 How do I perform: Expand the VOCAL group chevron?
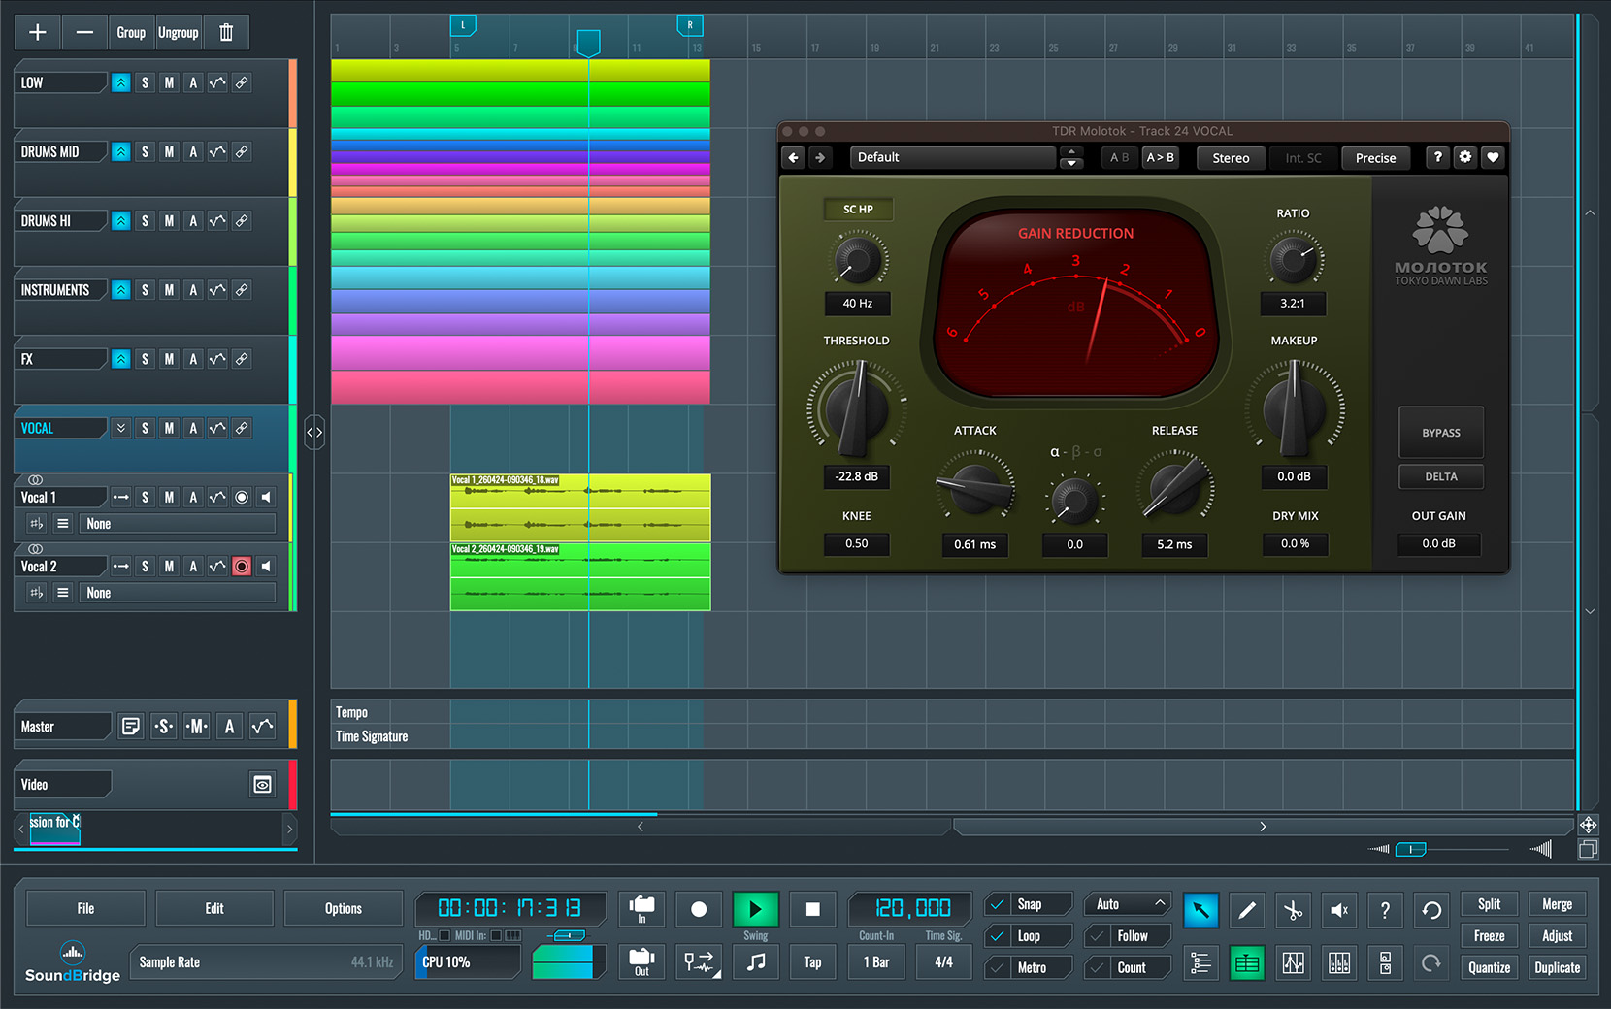[120, 428]
